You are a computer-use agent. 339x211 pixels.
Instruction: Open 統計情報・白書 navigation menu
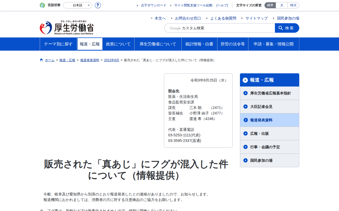click(199, 44)
